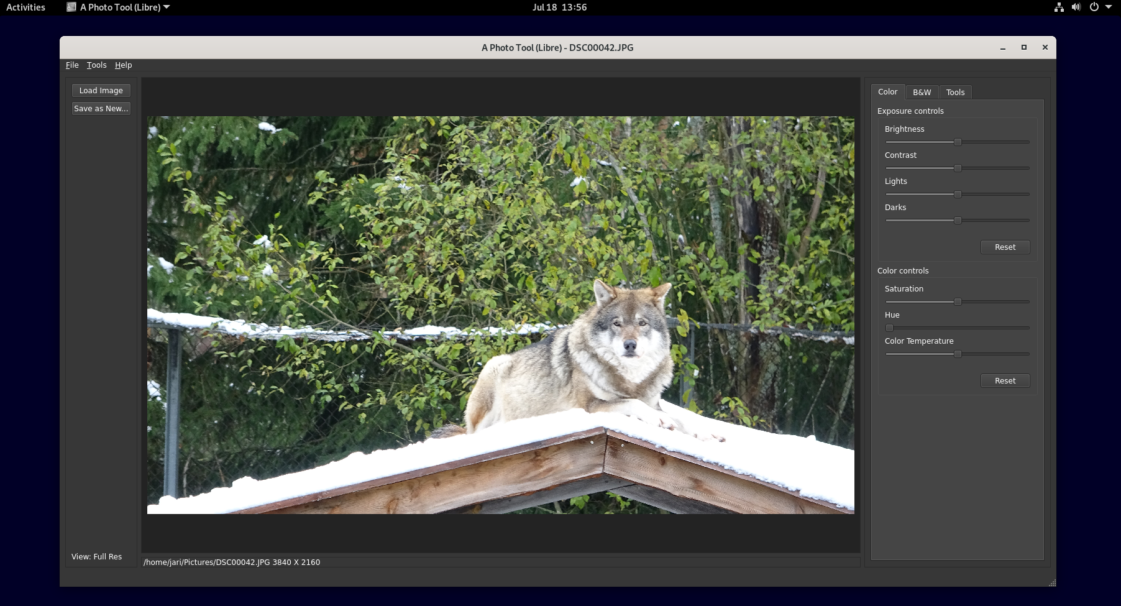Click the clock showing Jul 18 13:56
1121x606 pixels.
tap(559, 7)
